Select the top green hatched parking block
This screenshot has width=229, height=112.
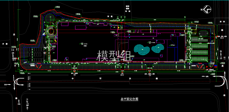coord(199,39)
